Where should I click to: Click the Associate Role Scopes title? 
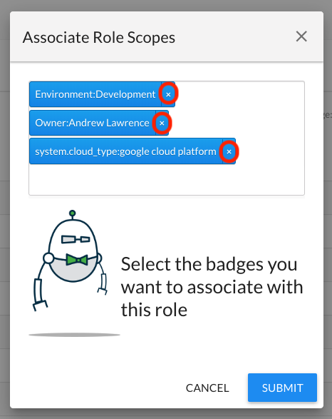point(99,37)
